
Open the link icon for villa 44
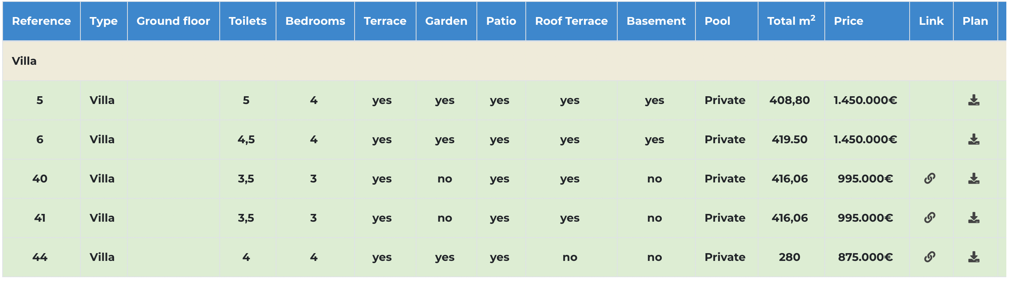click(x=930, y=257)
